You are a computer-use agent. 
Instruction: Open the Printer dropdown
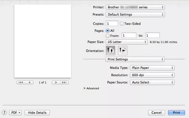click(135, 7)
